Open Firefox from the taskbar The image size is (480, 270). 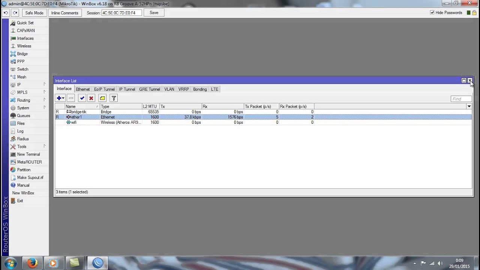32,263
